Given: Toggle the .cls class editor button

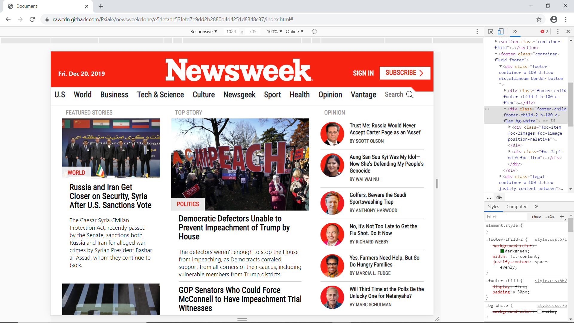Looking at the screenshot, I should click(550, 217).
